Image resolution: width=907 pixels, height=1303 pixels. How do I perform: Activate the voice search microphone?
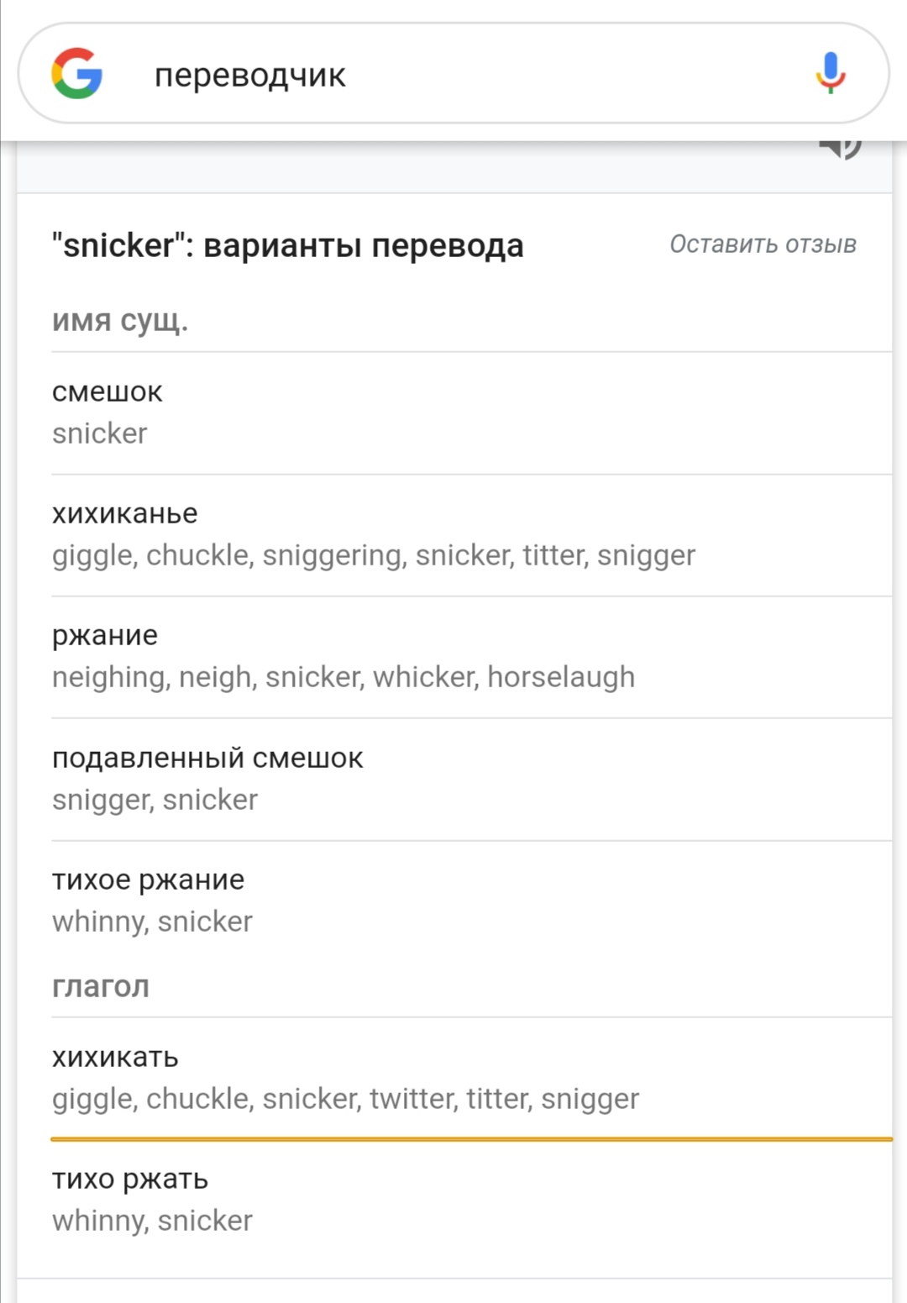tap(831, 73)
